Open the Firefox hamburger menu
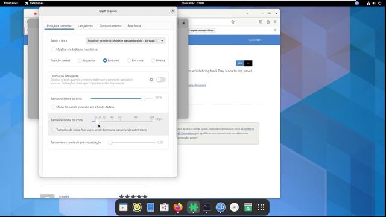The image size is (386, 217). 275,22
